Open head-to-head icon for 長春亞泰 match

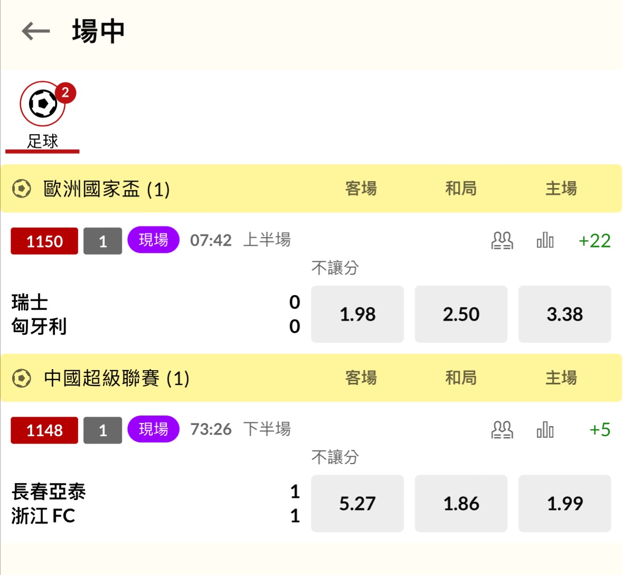501,430
